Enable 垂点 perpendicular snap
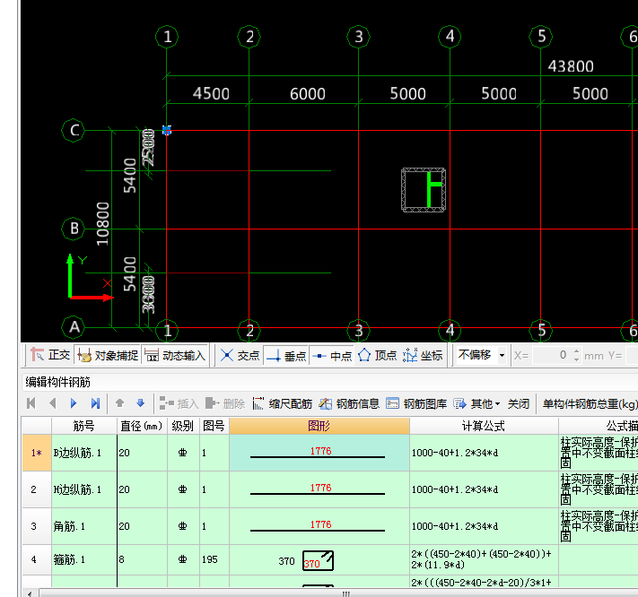 point(286,356)
